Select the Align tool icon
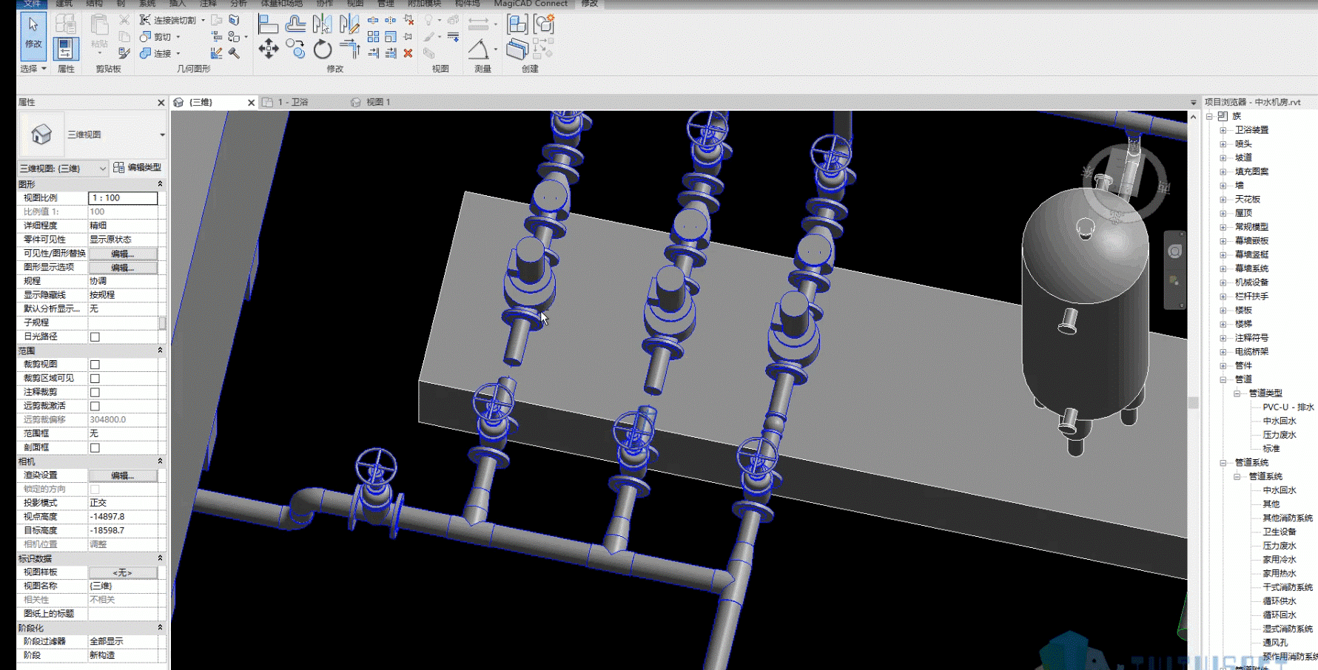This screenshot has height=670, width=1318. [268, 24]
